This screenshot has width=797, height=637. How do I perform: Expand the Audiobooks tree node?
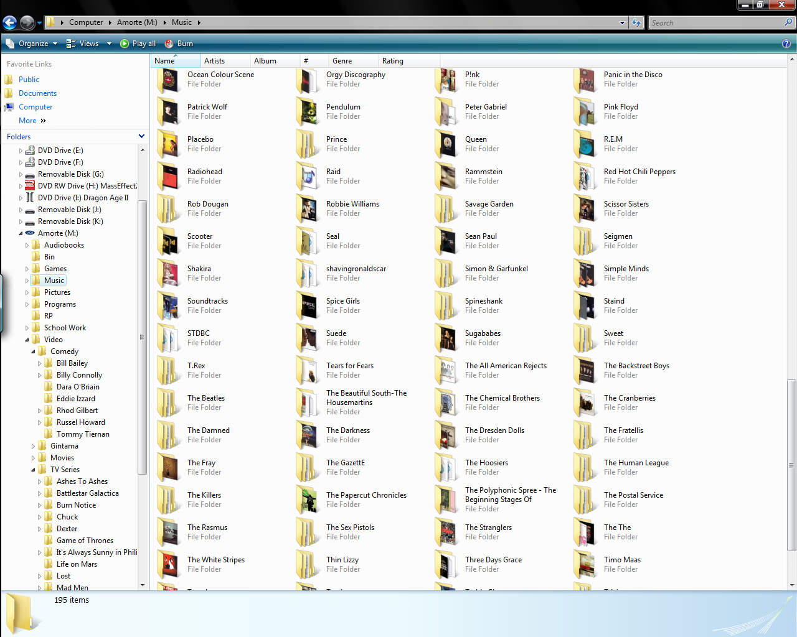coord(27,245)
